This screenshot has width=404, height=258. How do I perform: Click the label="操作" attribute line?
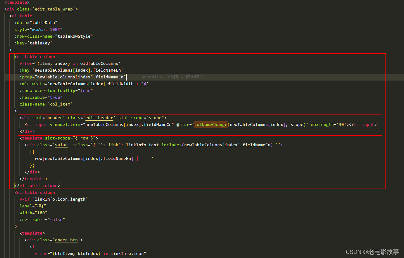[x=34, y=206]
